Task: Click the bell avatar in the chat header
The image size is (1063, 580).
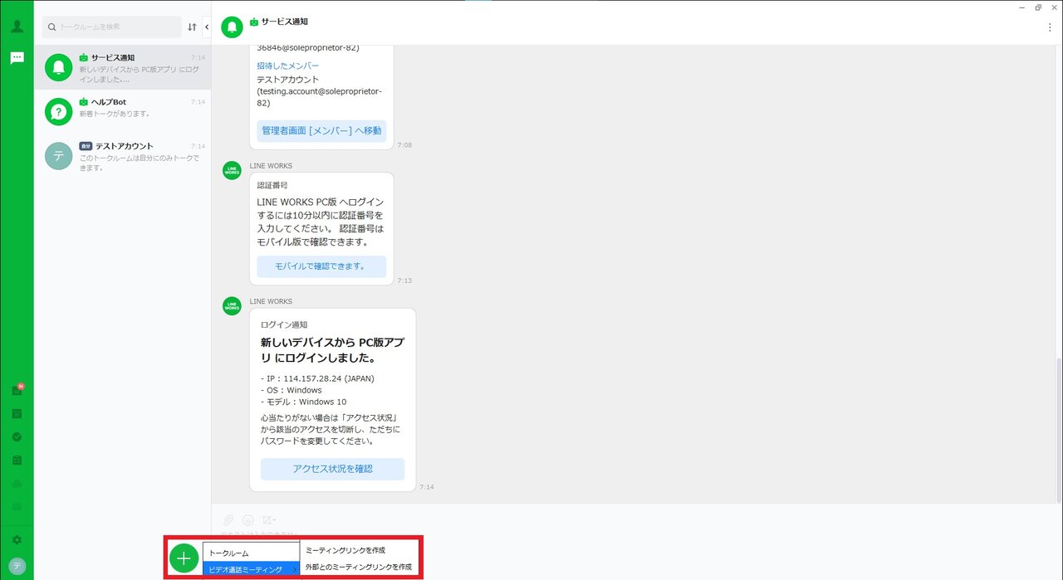Action: pyautogui.click(x=232, y=27)
